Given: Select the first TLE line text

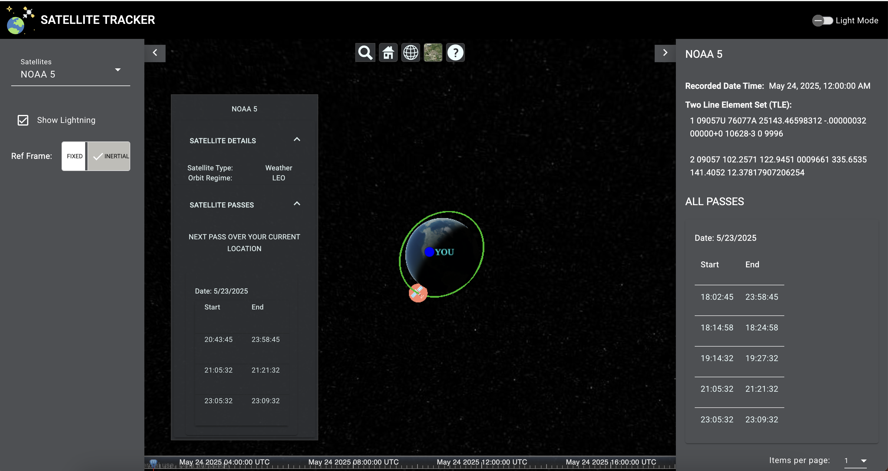Looking at the screenshot, I should coord(778,127).
